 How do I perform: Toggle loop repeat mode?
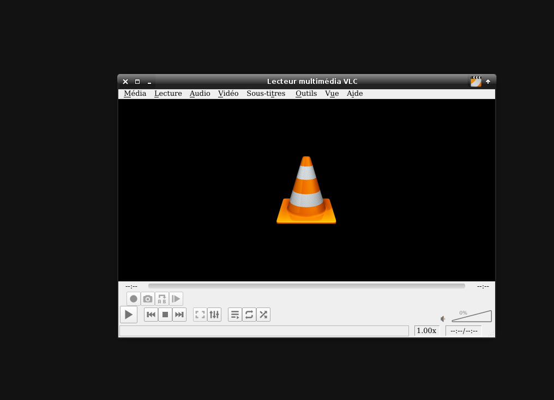[249, 315]
